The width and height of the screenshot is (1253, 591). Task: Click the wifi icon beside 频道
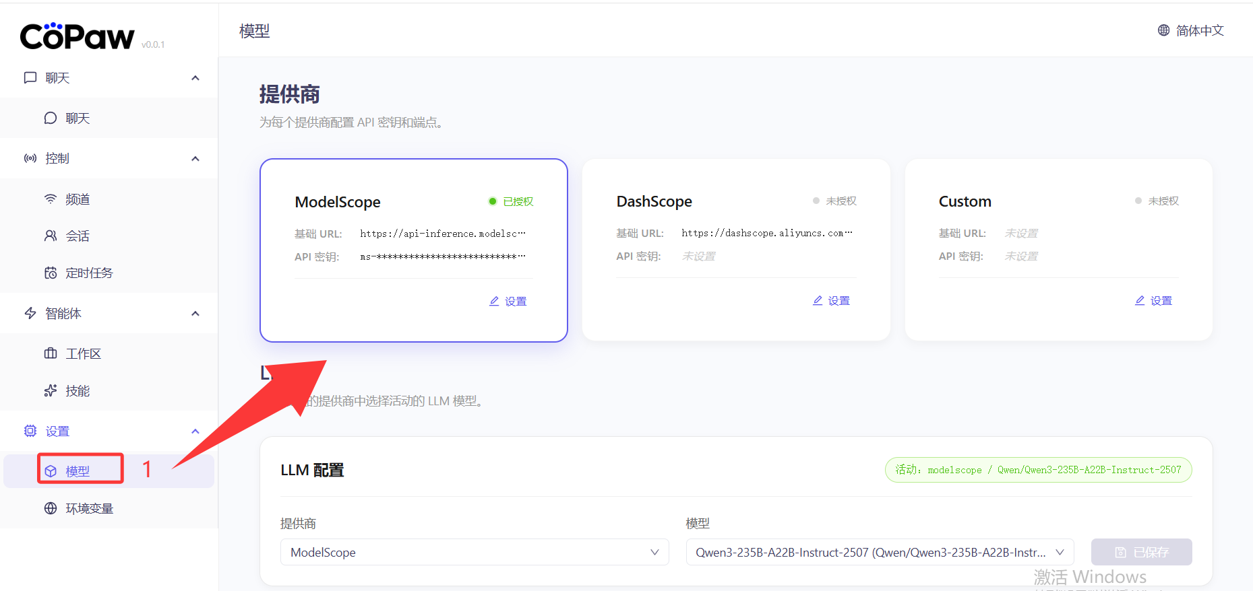click(51, 199)
